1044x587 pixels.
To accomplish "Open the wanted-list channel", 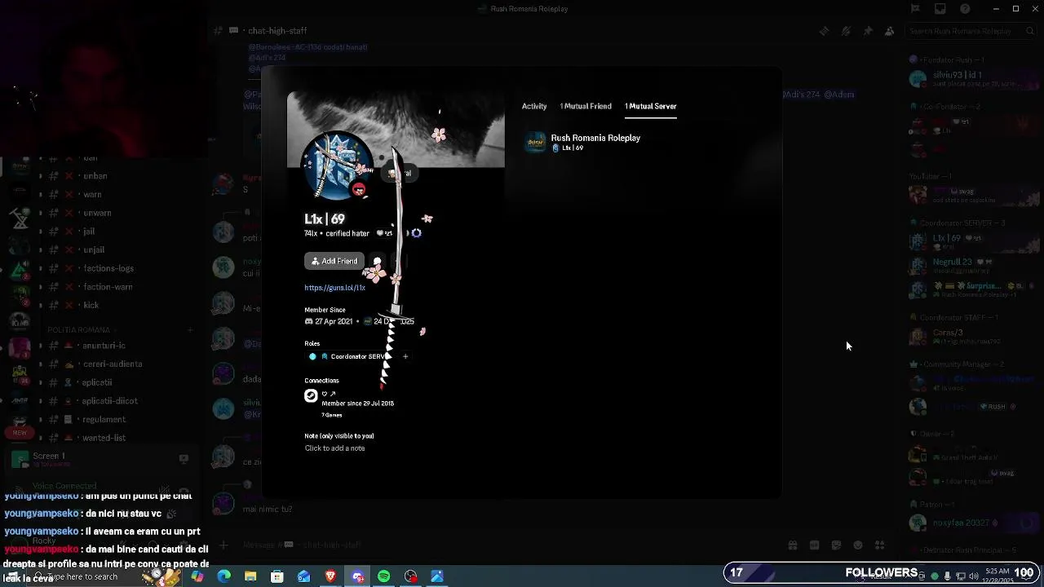I will [104, 438].
